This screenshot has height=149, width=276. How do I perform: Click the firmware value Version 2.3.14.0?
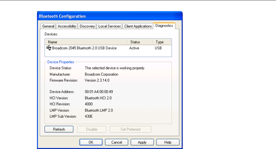(x=97, y=80)
